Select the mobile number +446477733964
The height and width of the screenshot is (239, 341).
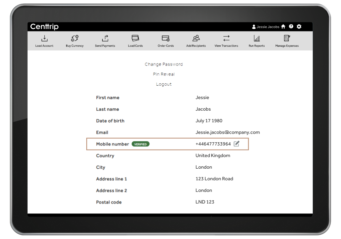point(213,144)
